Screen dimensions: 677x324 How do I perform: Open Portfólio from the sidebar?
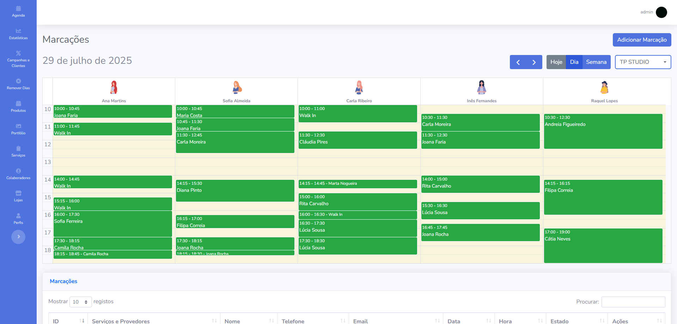(18, 129)
